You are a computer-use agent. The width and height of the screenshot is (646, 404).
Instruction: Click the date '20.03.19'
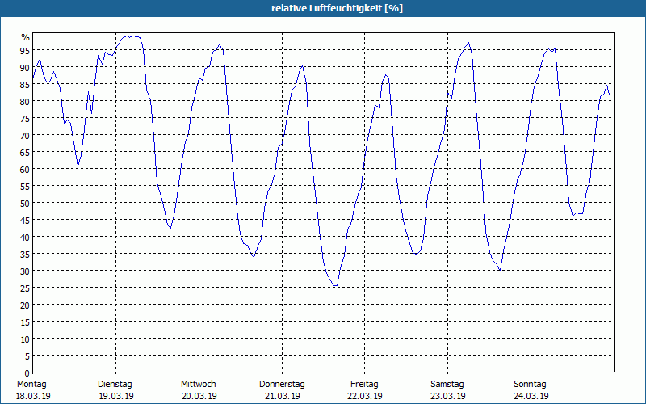(199, 396)
